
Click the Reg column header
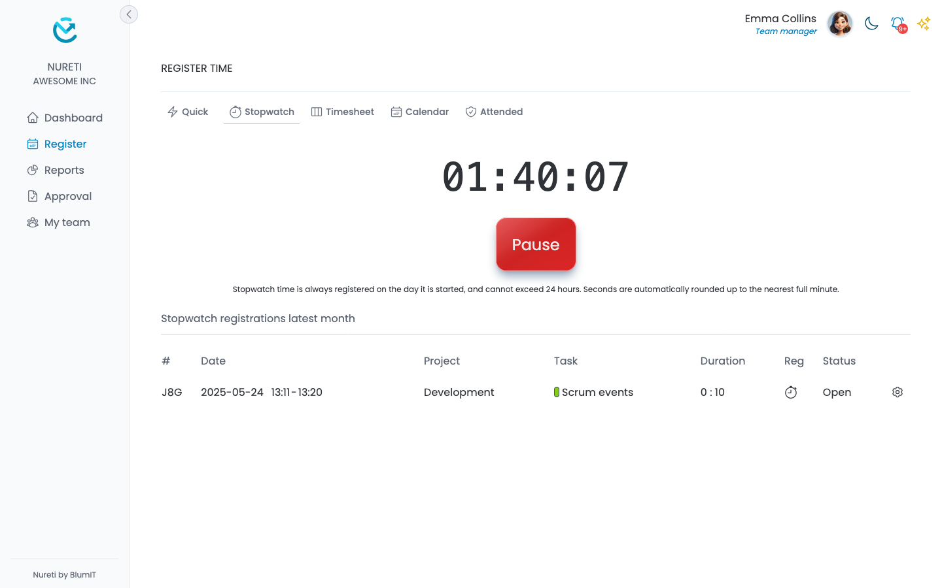794,361
